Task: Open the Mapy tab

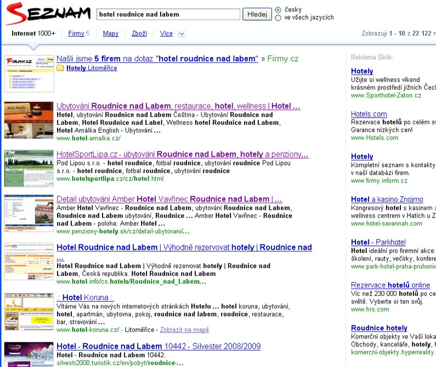Action: (111, 33)
